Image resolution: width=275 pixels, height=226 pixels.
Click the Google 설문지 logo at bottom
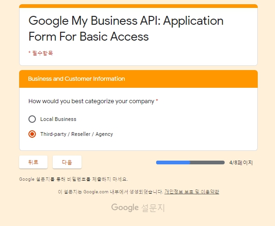pos(138,208)
